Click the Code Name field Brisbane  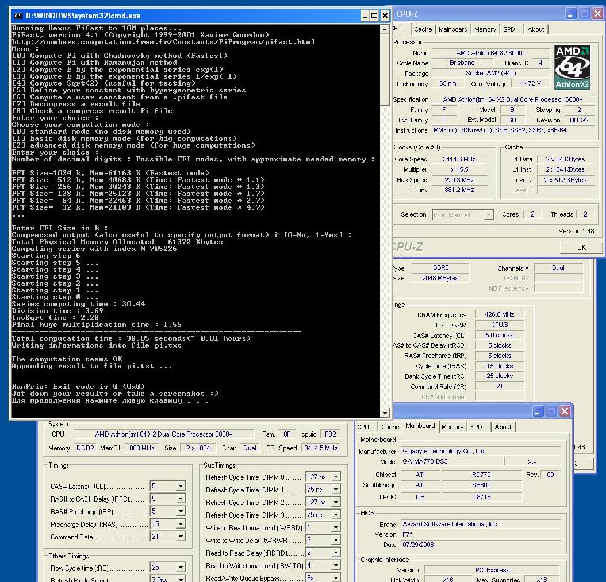pos(462,63)
